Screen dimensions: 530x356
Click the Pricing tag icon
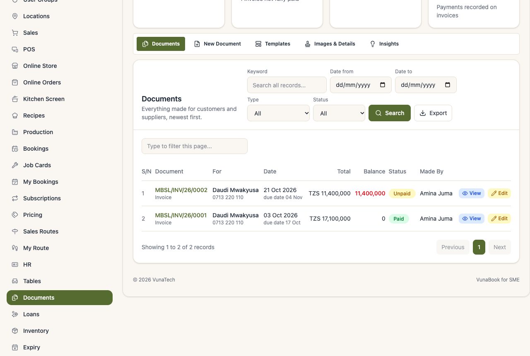(x=15, y=215)
